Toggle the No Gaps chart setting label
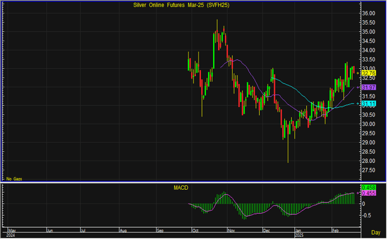 (x=14, y=177)
